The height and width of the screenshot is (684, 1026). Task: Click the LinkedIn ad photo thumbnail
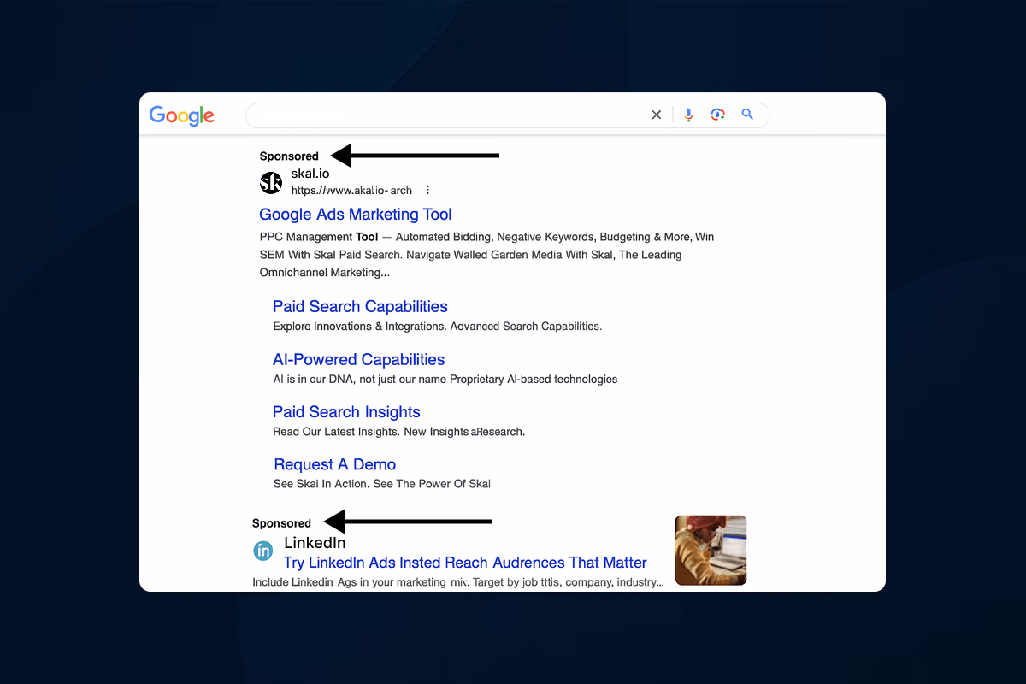click(711, 551)
